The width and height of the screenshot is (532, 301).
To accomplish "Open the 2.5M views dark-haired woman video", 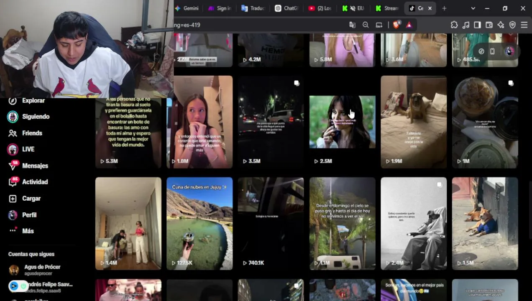I will pos(342,122).
